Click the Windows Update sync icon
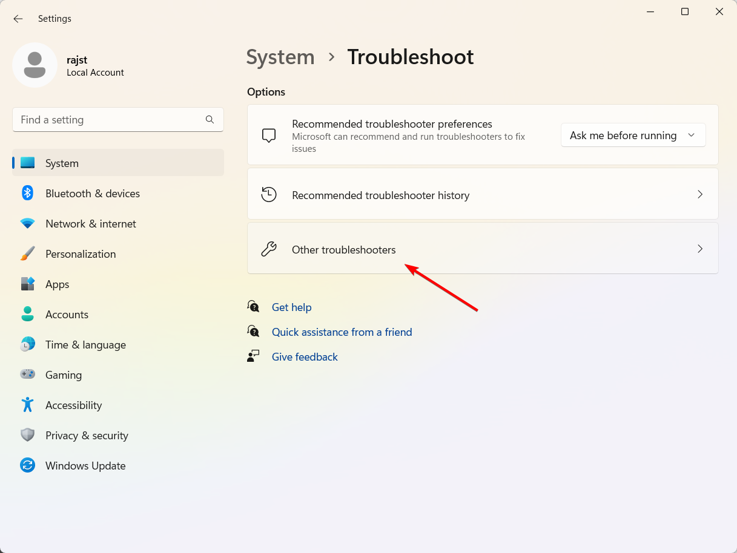 (27, 465)
